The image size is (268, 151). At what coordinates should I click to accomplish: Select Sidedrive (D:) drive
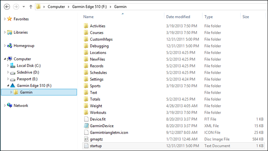(28, 72)
